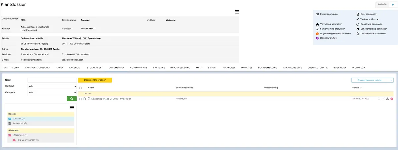
Task: Click the purple Dossierworkflow arrow icon
Action: point(317,38)
